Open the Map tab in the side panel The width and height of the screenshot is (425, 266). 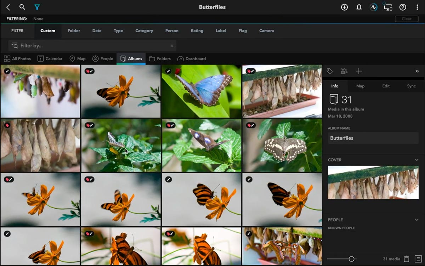click(360, 86)
